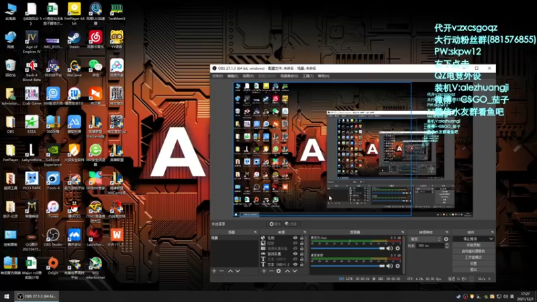
Task: Toggle visibility eye of first source row
Action: [295, 238]
